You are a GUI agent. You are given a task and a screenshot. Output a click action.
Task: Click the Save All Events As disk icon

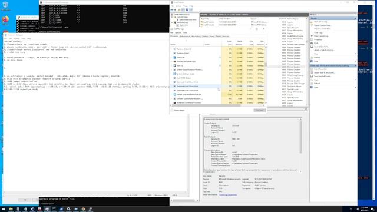pyautogui.click(x=312, y=47)
